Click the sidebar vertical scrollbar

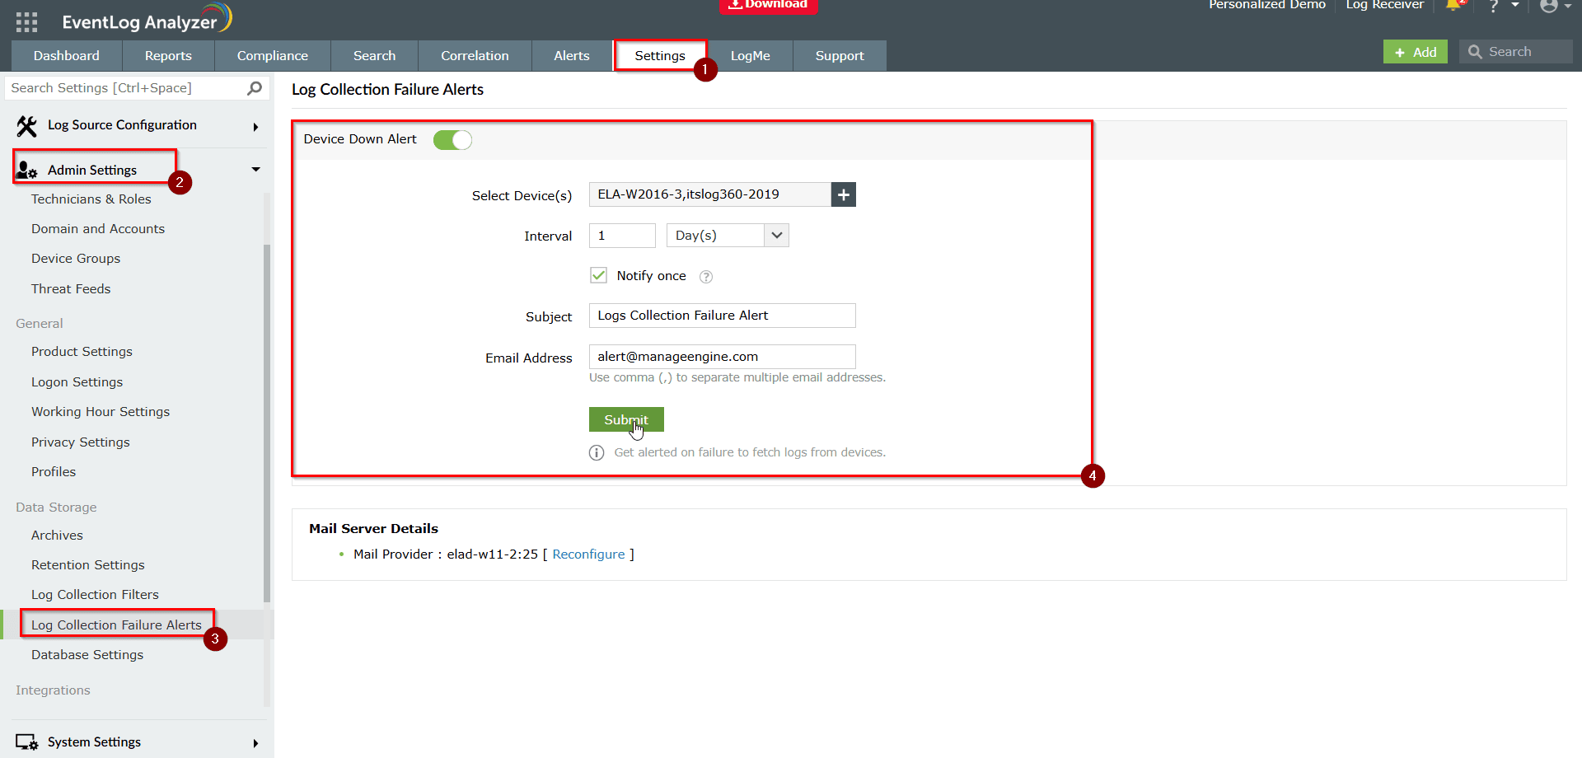[x=267, y=423]
